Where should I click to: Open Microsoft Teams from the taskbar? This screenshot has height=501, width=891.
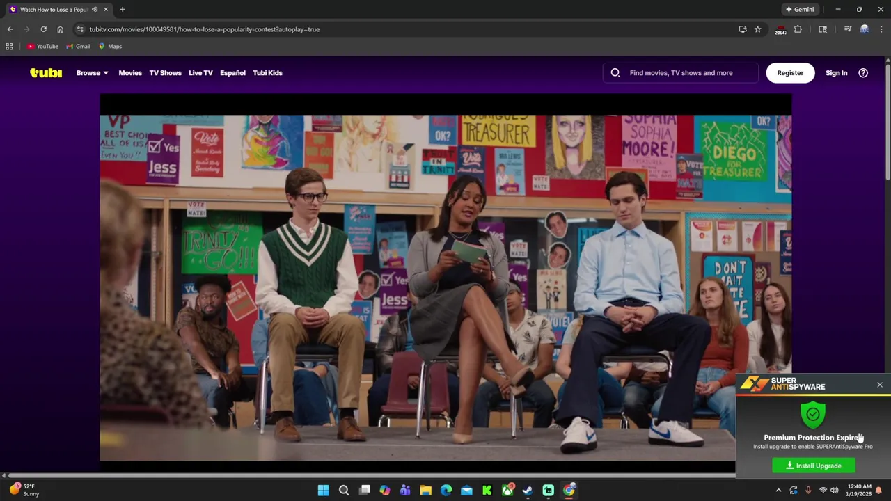click(405, 491)
